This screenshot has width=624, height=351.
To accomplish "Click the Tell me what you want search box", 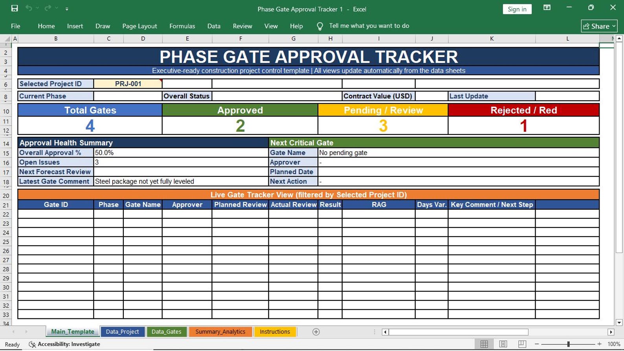I will (x=369, y=26).
